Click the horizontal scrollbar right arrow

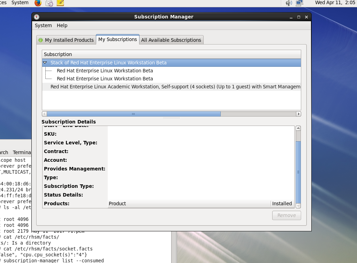(298, 114)
